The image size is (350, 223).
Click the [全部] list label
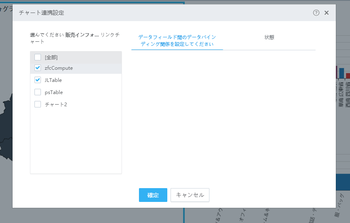pos(51,58)
